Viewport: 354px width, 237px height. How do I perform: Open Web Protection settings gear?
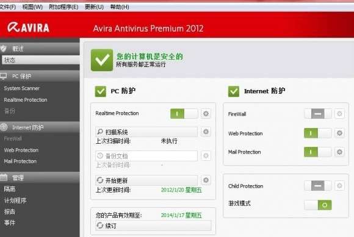[339, 133]
